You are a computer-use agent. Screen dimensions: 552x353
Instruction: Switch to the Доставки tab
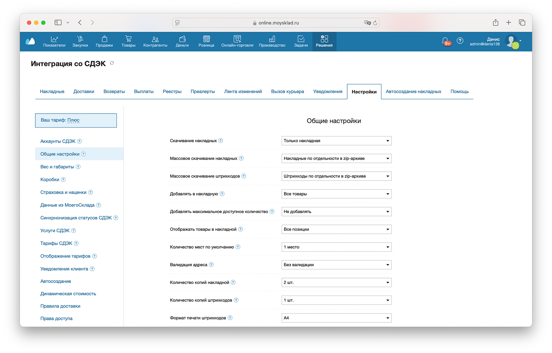(84, 91)
